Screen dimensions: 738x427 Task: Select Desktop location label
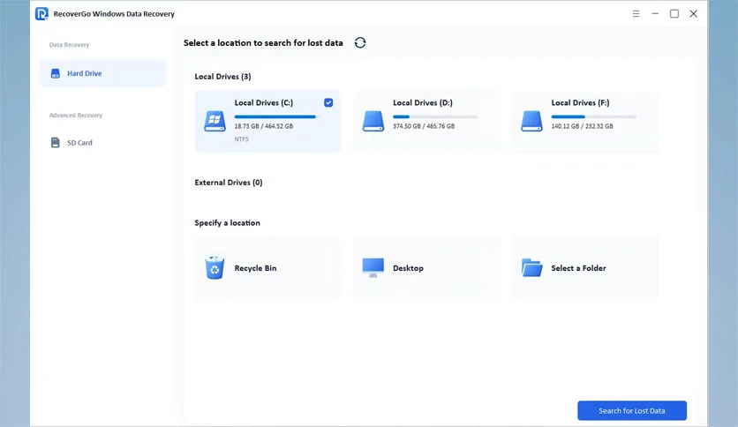coord(408,268)
